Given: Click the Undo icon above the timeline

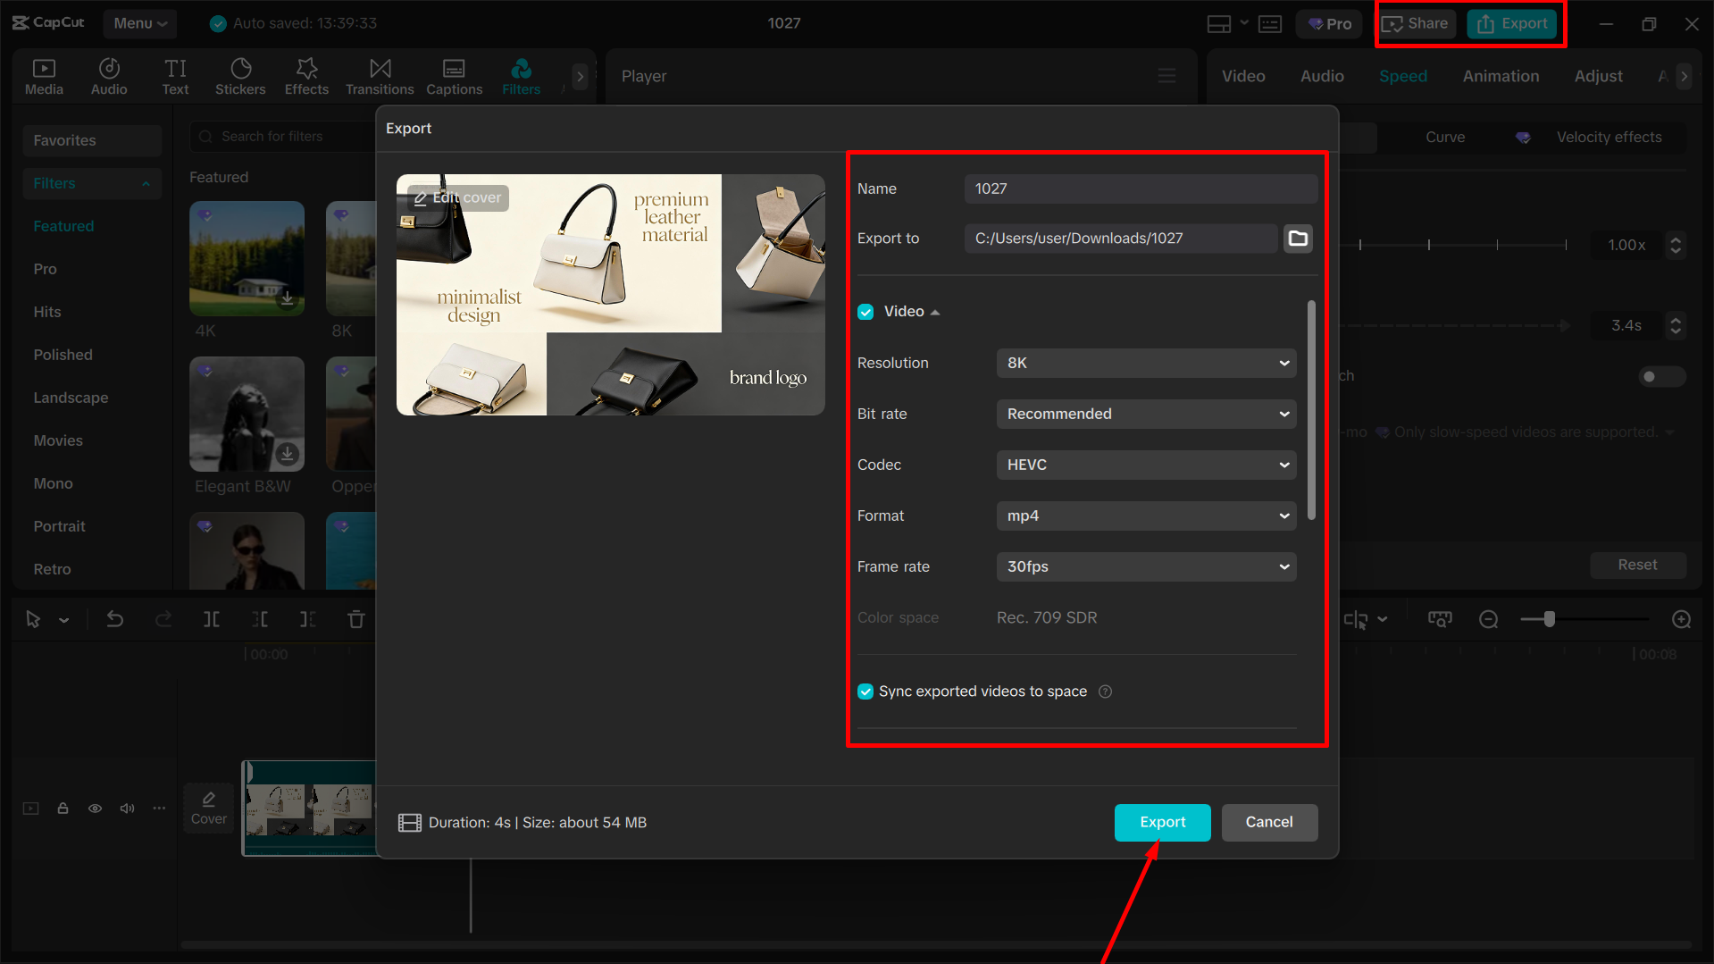Looking at the screenshot, I should pyautogui.click(x=115, y=618).
